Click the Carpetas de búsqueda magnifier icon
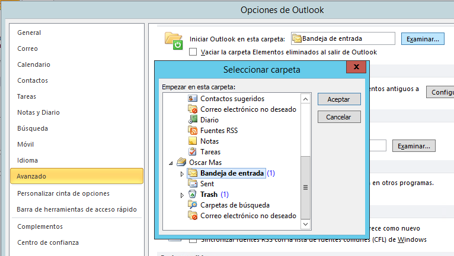This screenshot has width=454, height=256. 193,205
